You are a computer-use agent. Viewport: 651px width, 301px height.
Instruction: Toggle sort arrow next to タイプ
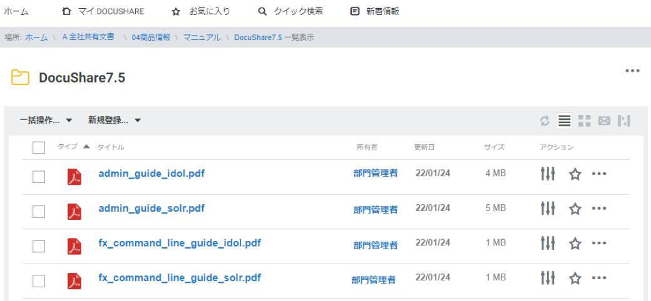tap(86, 146)
